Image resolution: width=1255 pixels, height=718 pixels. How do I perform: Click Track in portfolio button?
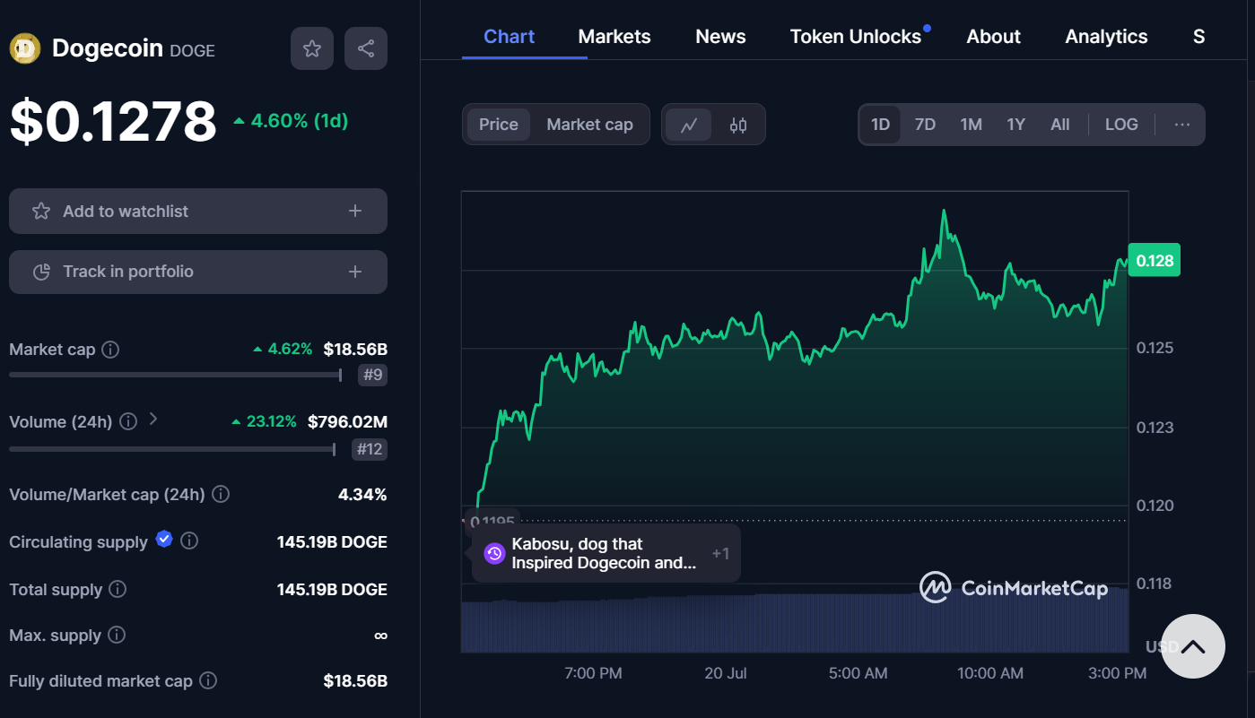198,272
